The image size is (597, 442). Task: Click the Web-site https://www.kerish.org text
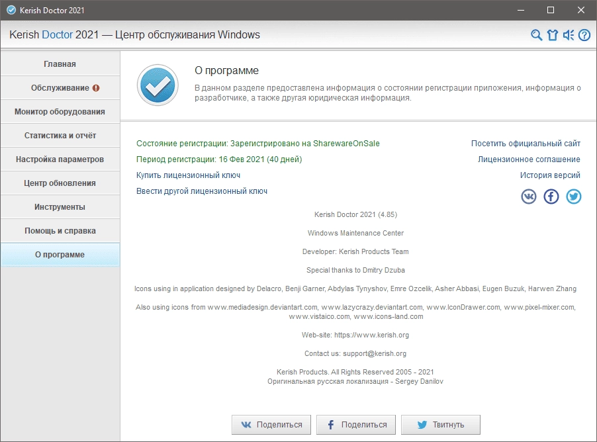pyautogui.click(x=355, y=335)
